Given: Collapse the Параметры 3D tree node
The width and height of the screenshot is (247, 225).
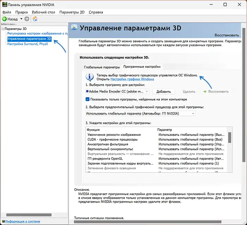Looking at the screenshot, I should [x=3, y=29].
